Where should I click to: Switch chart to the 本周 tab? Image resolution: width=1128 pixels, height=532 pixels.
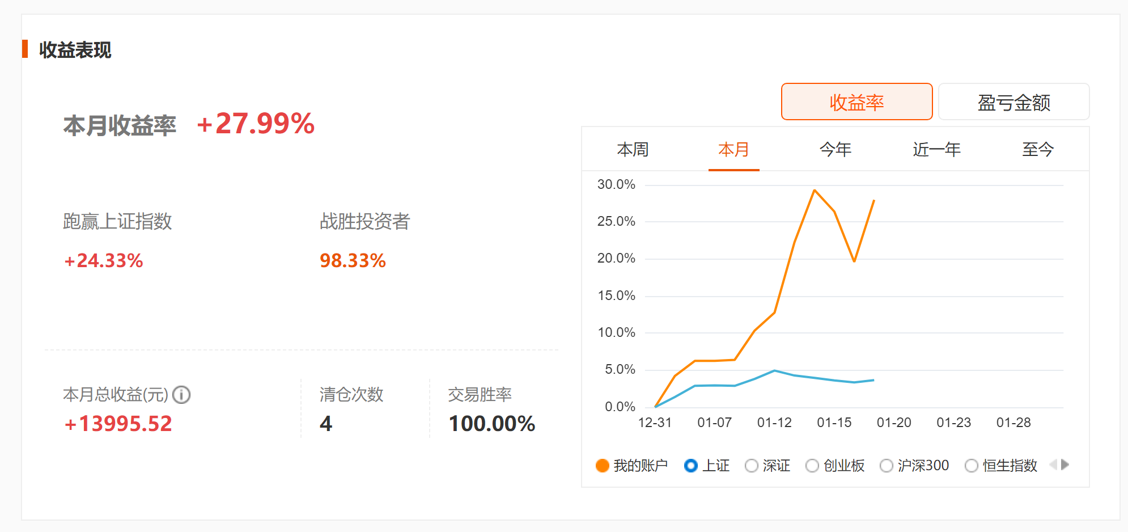pyautogui.click(x=633, y=150)
